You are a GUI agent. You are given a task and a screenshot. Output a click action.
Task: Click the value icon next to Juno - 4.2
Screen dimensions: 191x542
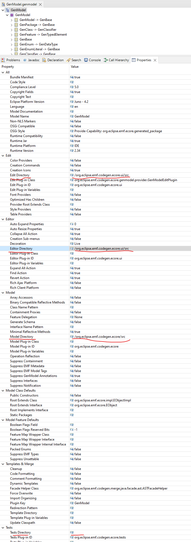click(x=72, y=102)
